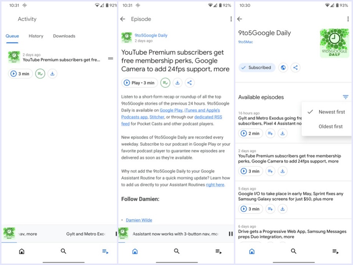353x265 pixels.
Task: Open the podcast page three-dot menu
Action: 348,19
